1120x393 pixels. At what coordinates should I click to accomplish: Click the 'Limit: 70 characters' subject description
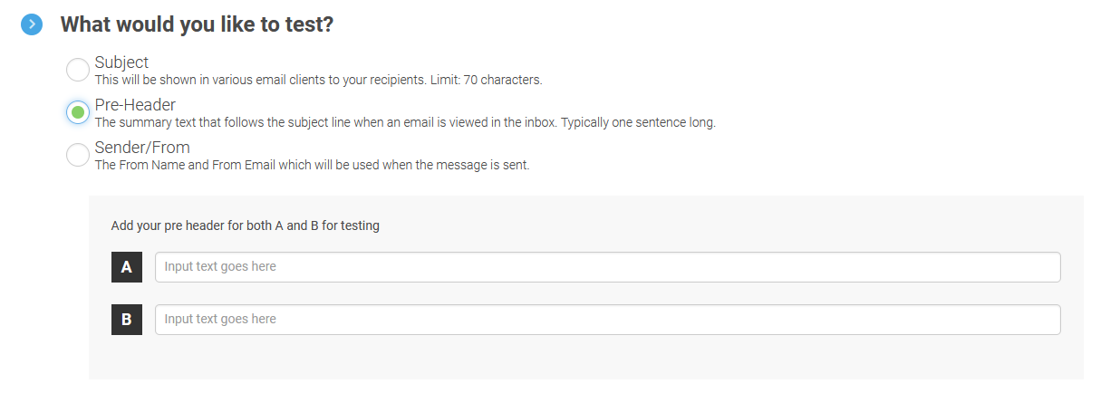318,80
